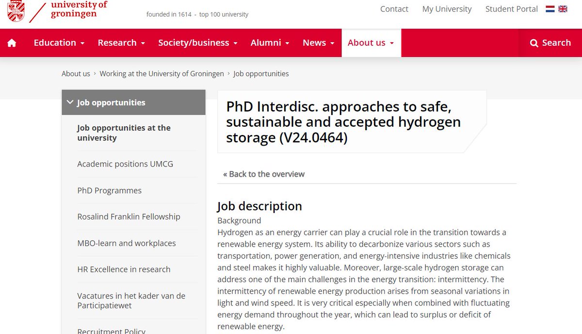Go to My University

click(x=447, y=9)
